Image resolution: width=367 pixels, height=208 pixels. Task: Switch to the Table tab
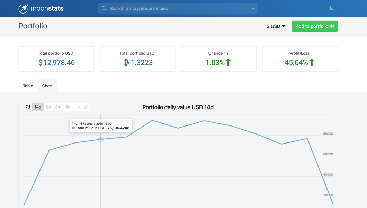pos(28,86)
